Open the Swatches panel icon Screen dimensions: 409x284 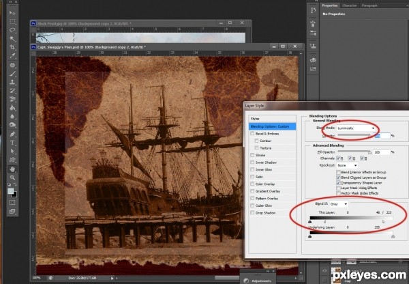pyautogui.click(x=313, y=69)
